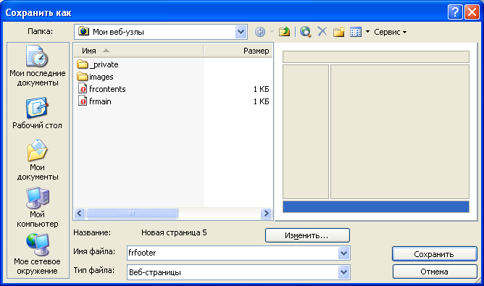Click the images folder icon
Screen dimensions: 484x286
pyautogui.click(x=83, y=77)
